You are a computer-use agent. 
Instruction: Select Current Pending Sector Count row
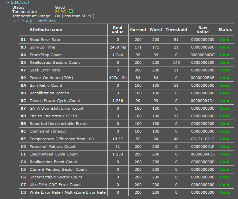tap(58, 169)
